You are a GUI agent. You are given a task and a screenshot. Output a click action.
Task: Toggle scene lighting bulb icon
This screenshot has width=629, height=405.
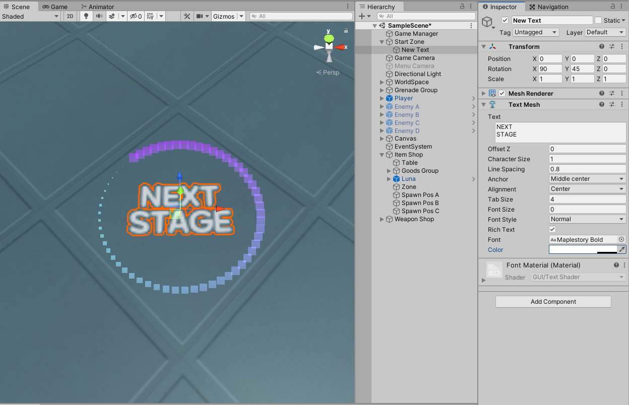click(86, 16)
